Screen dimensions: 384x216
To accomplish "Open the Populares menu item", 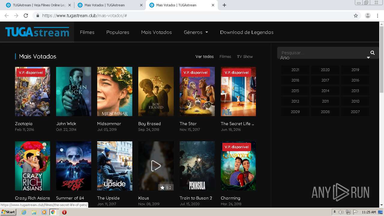I will (118, 32).
